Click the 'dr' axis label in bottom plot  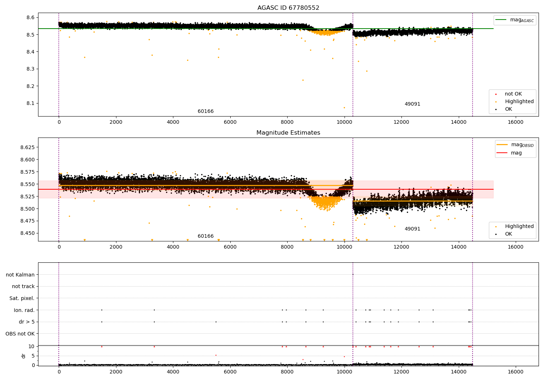pos(24,356)
